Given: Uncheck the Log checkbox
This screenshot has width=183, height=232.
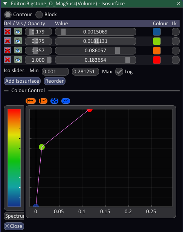Looking at the screenshot, I should coord(119,72).
